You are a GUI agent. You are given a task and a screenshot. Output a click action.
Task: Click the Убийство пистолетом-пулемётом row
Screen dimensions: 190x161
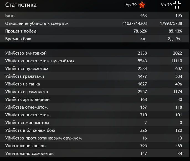click(x=94, y=61)
